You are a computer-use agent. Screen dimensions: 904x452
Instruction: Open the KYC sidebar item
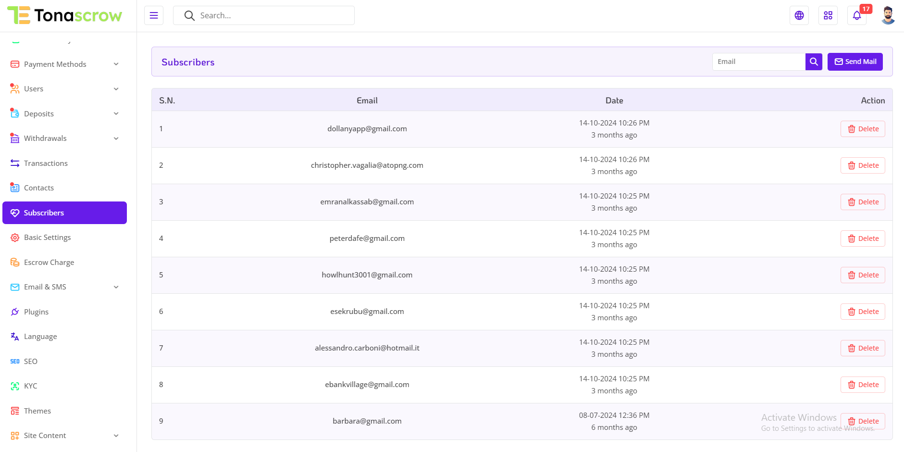[x=30, y=386]
